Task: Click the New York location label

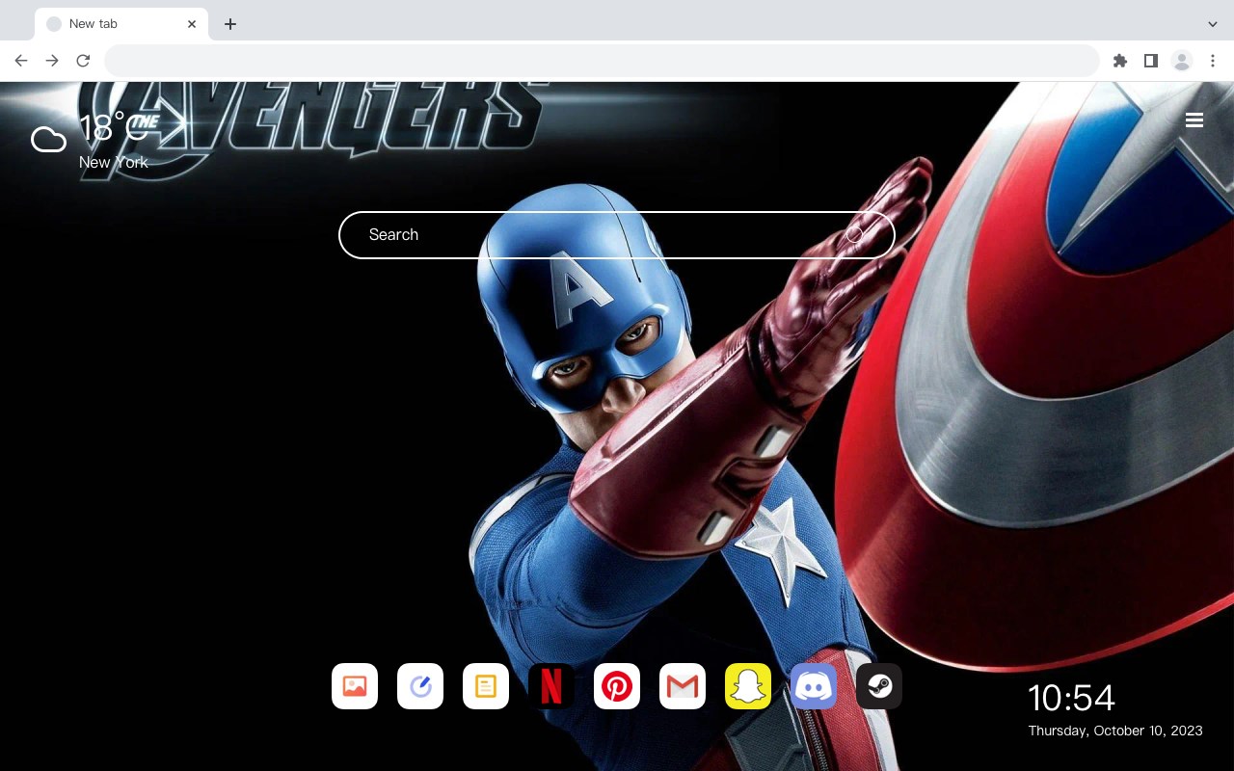Action: [114, 163]
